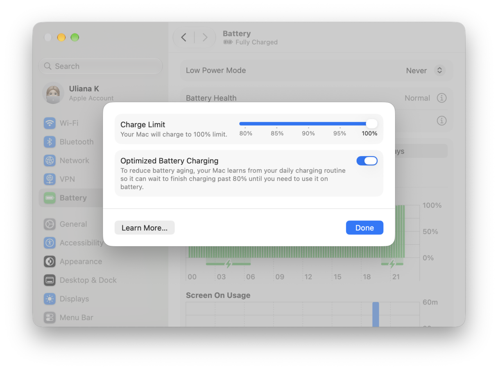Click the General gear icon
The image size is (498, 370).
[x=50, y=224]
